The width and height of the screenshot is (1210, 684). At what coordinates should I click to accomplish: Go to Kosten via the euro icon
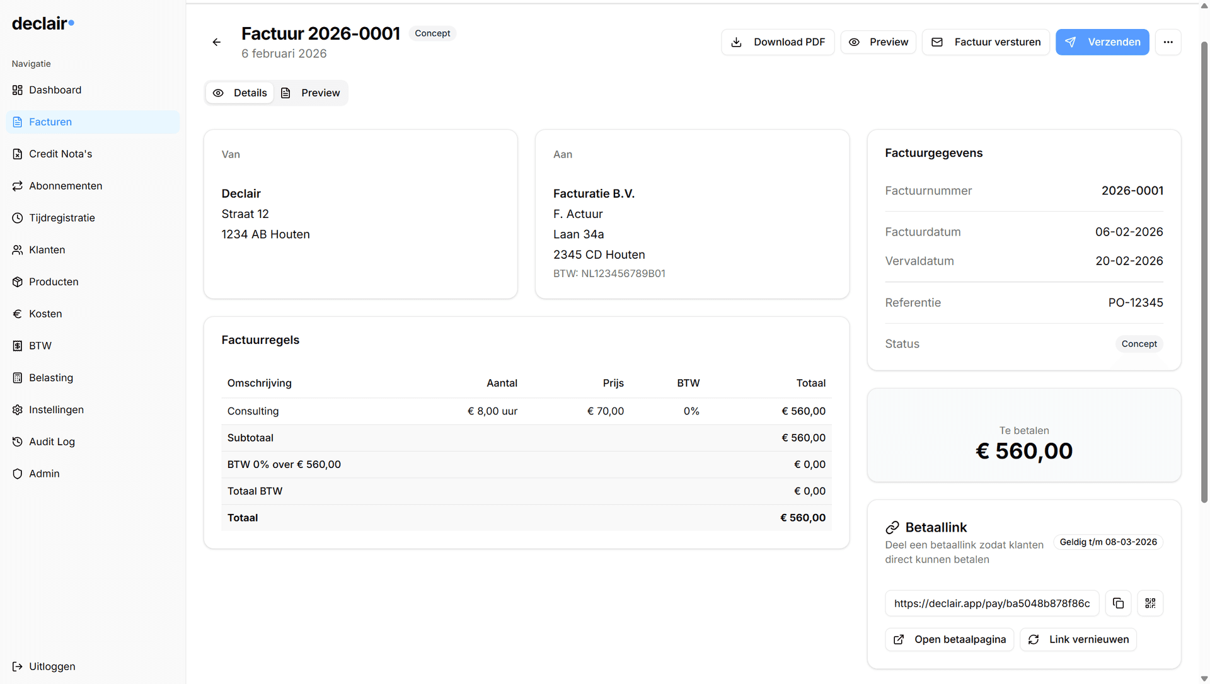pos(18,314)
